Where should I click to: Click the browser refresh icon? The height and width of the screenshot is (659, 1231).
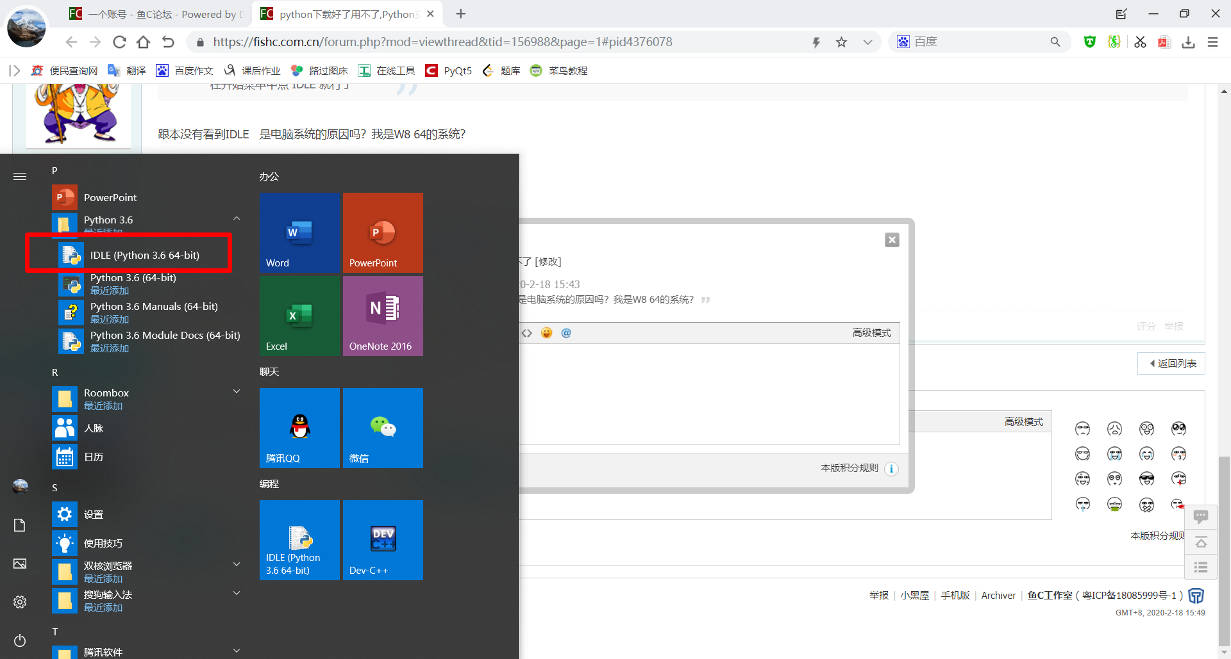pos(119,42)
